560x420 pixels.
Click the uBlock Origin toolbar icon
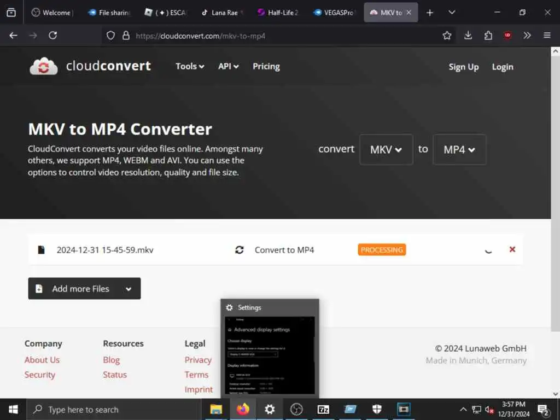tap(507, 36)
